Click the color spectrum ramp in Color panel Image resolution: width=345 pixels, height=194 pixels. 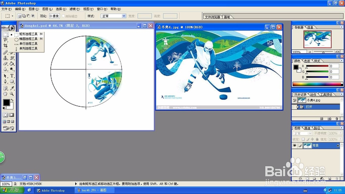tap(317, 84)
